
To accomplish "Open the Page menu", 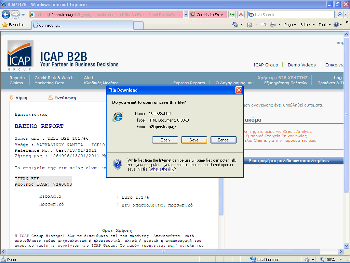I will click(x=290, y=25).
